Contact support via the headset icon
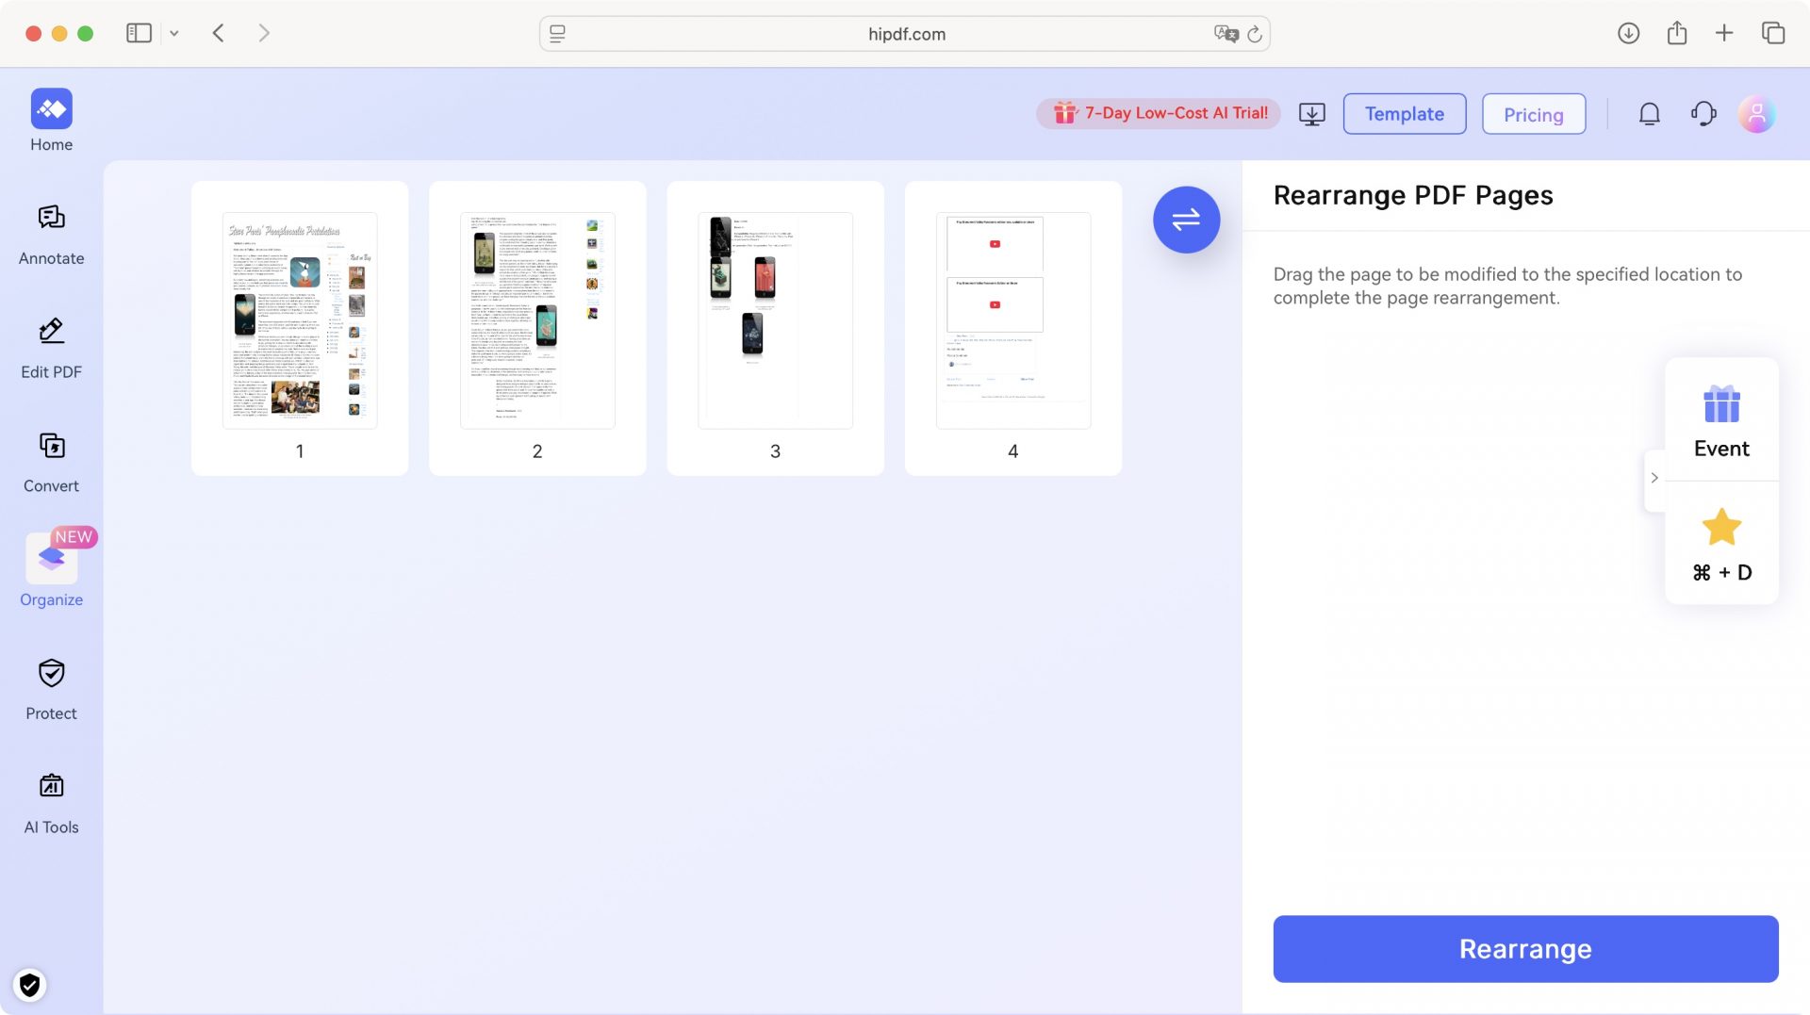Screen dimensions: 1810x1015 [x=1703, y=113]
